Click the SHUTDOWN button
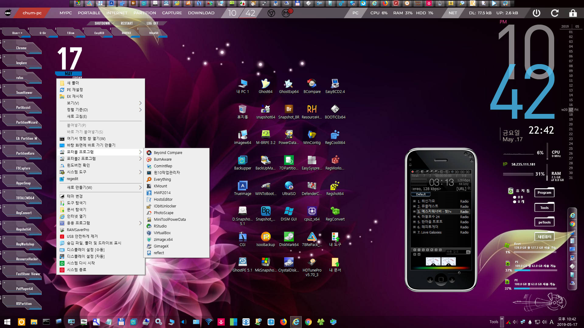Screen dimensions: 584x328 (102, 23)
